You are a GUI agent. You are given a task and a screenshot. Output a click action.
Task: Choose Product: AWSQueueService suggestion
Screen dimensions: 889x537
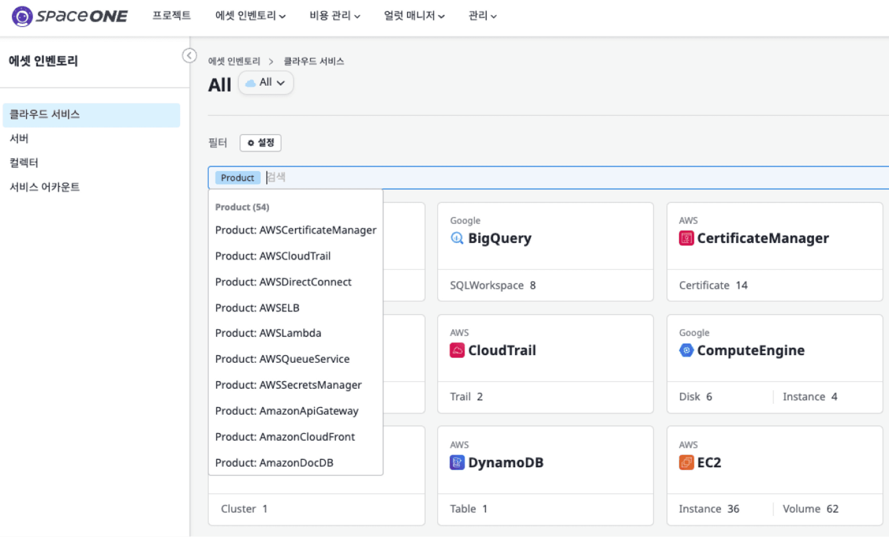click(x=296, y=359)
